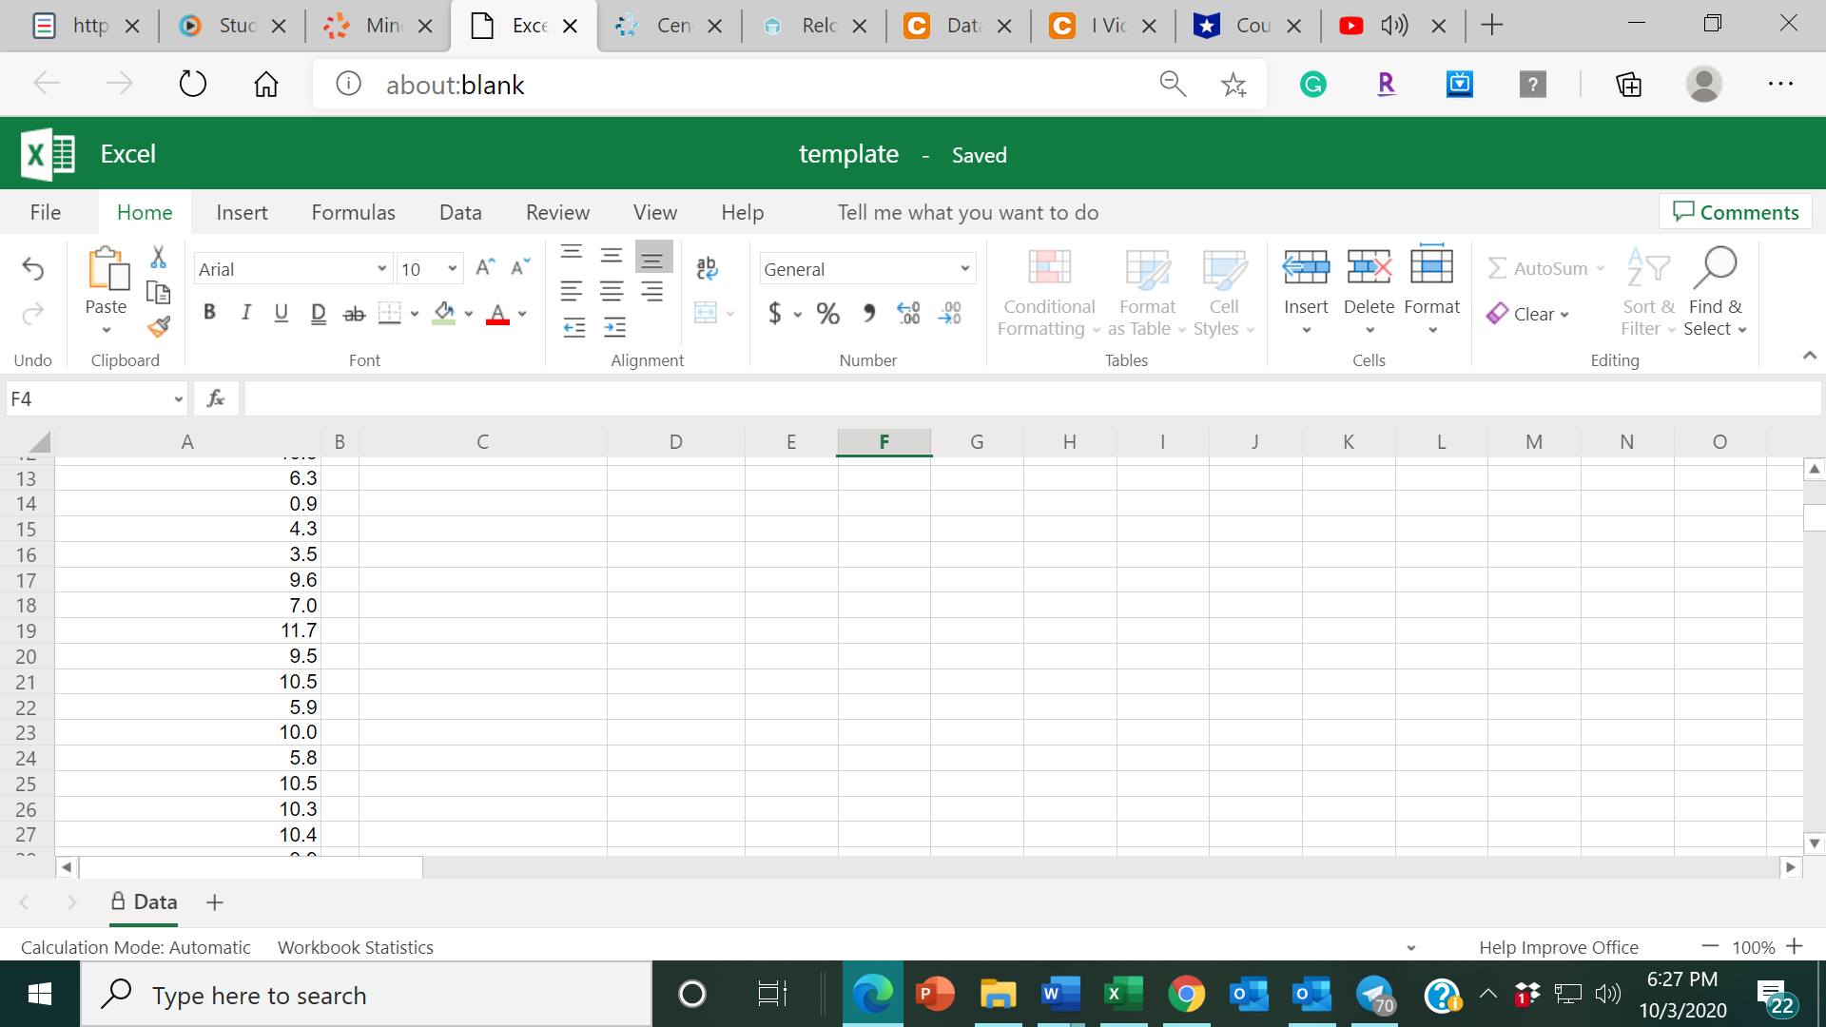The height and width of the screenshot is (1027, 1826).
Task: Open the General number format dropdown
Action: click(964, 269)
